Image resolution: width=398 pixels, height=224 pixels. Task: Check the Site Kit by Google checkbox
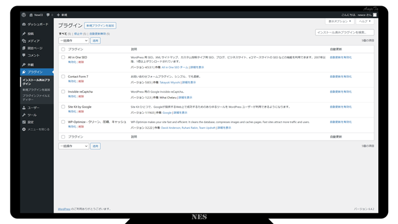[63, 107]
